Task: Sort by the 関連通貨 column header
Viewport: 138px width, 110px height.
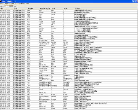Action: [33, 9]
